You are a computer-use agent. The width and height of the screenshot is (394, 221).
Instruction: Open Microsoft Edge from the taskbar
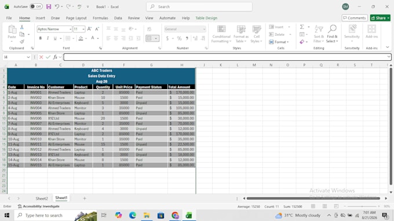point(133,215)
